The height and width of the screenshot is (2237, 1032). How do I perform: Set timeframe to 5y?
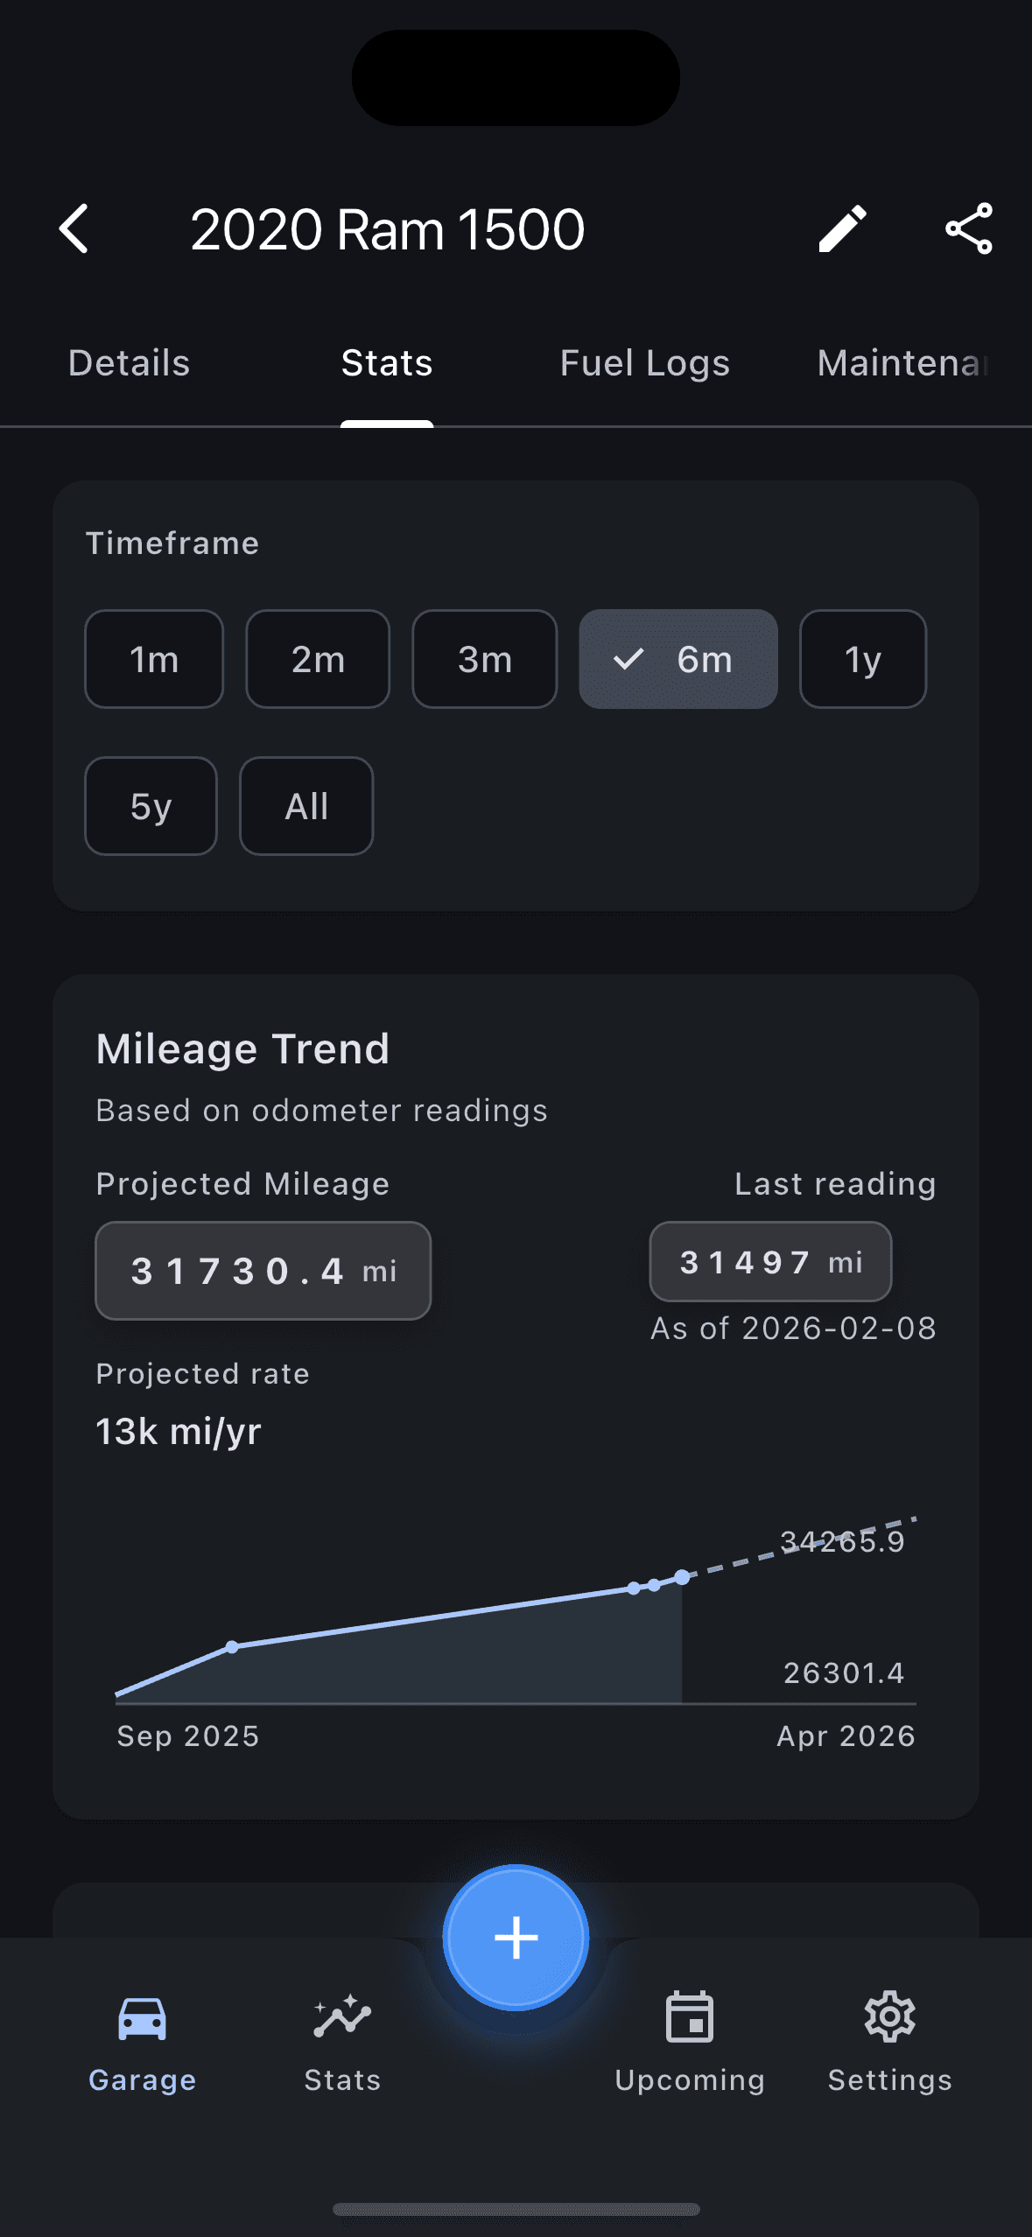(x=151, y=806)
